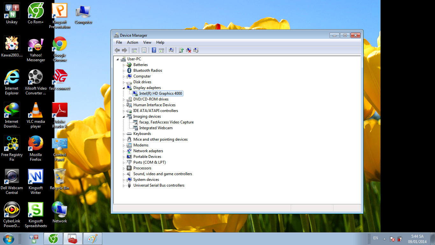The image size is (435, 245).
Task: Select the Dell Webcam Central desktop icon
Action: (x=12, y=182)
